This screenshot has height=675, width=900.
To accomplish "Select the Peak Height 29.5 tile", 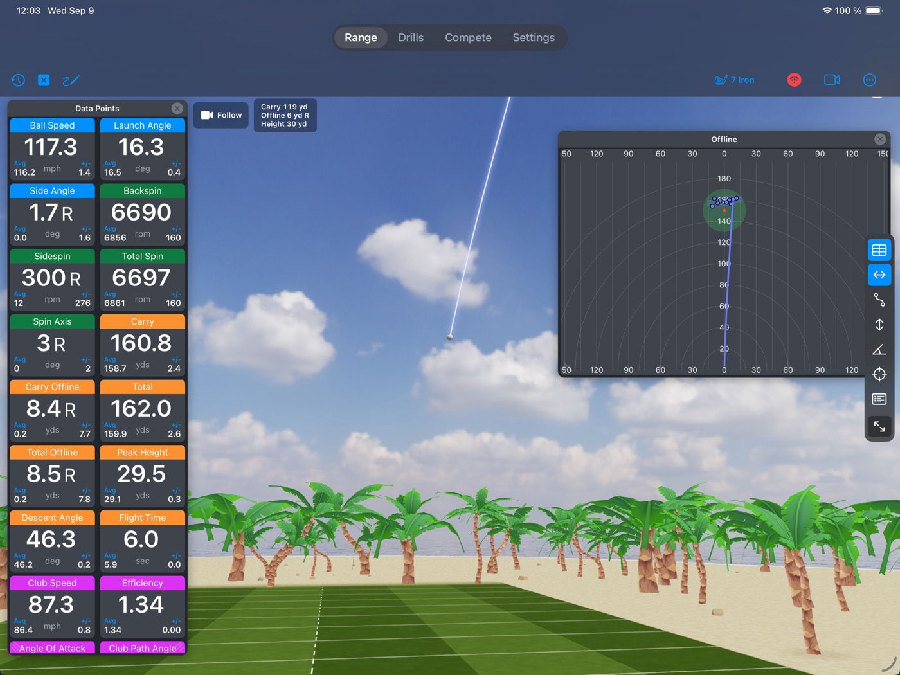I will pos(143,476).
